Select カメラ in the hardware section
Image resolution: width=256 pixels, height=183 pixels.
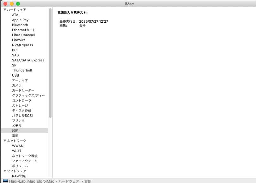[17, 85]
